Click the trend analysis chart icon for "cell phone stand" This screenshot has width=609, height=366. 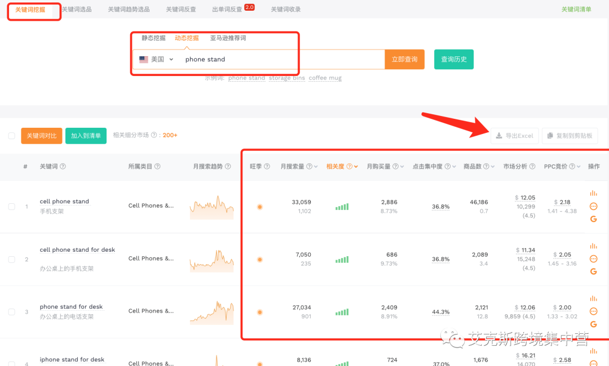pos(593,193)
